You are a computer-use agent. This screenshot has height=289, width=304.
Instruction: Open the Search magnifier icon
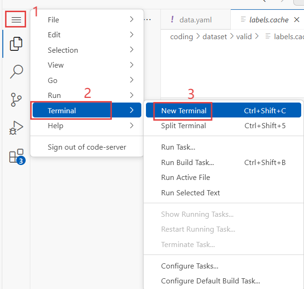(x=16, y=71)
